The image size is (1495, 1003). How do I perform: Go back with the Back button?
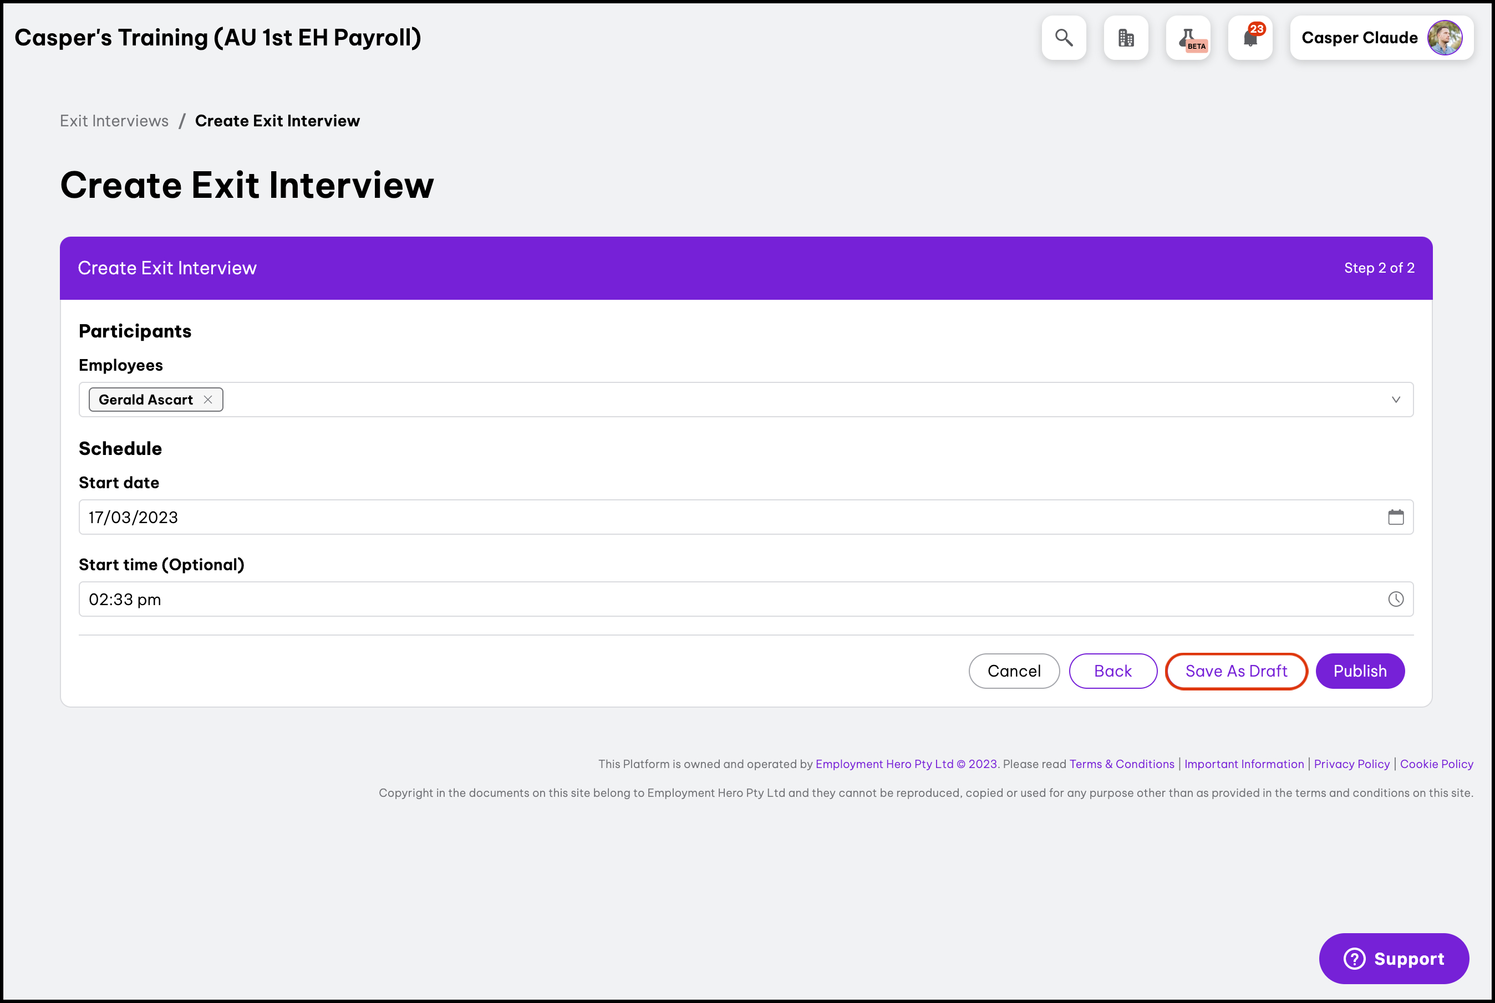point(1112,671)
